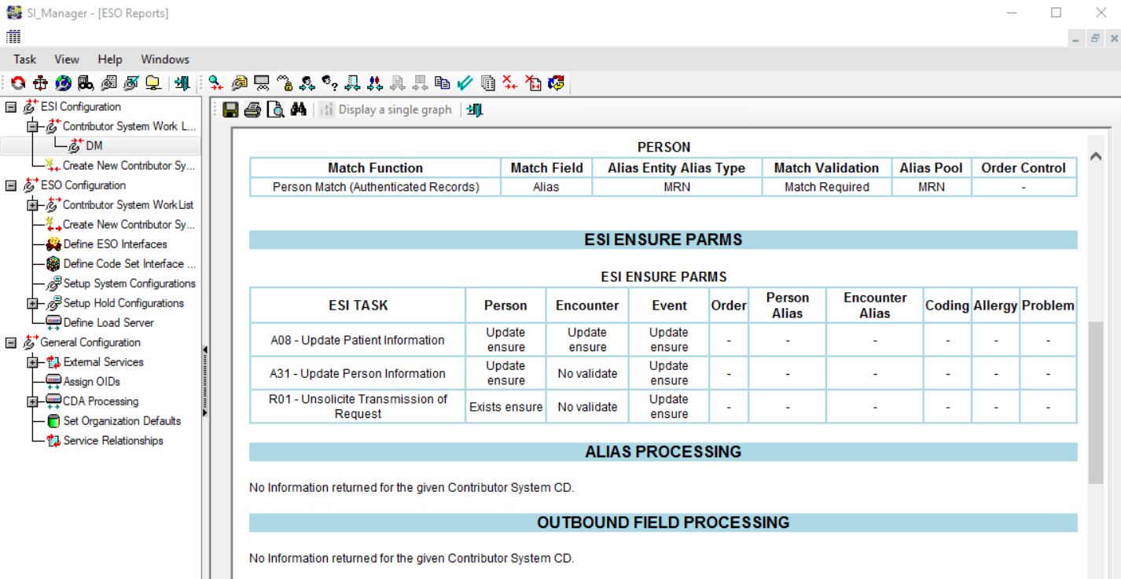1121x579 pixels.
Task: Click the Match Required table cell
Action: 827,187
